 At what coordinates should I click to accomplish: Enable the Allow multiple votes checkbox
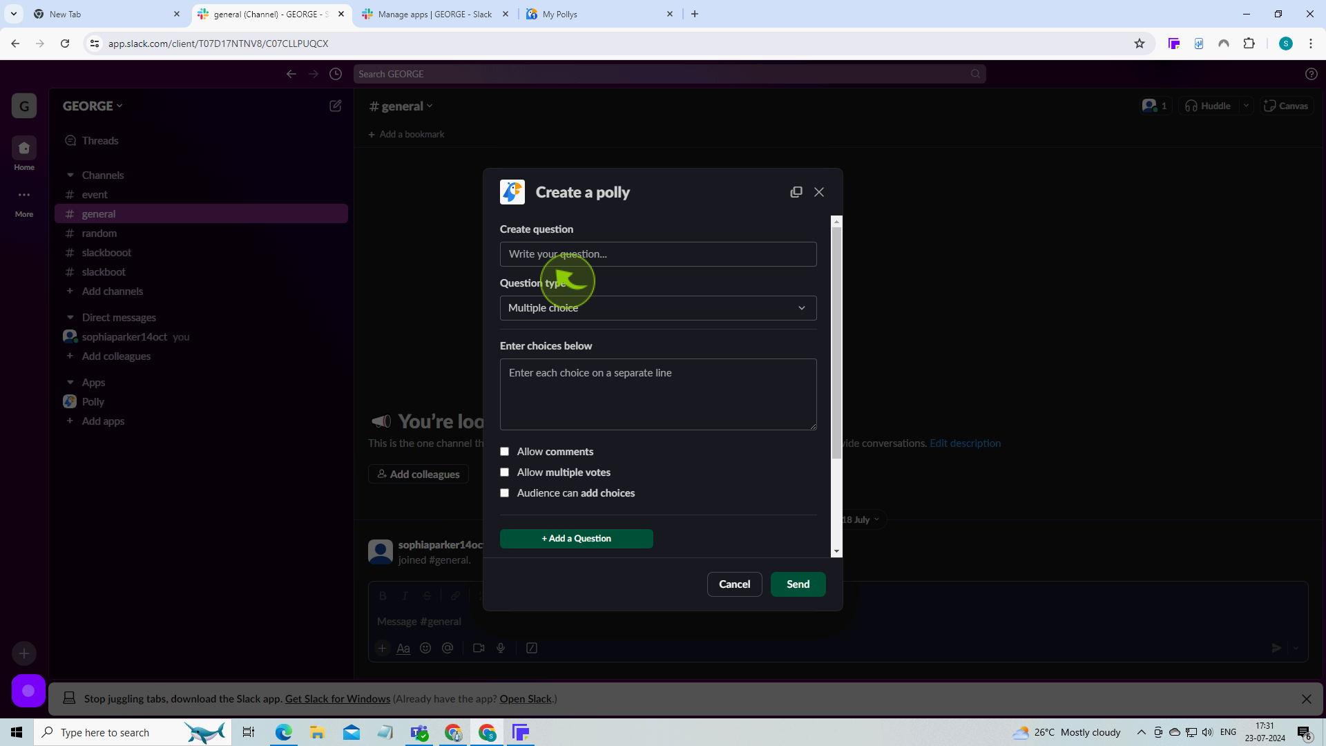[505, 472]
